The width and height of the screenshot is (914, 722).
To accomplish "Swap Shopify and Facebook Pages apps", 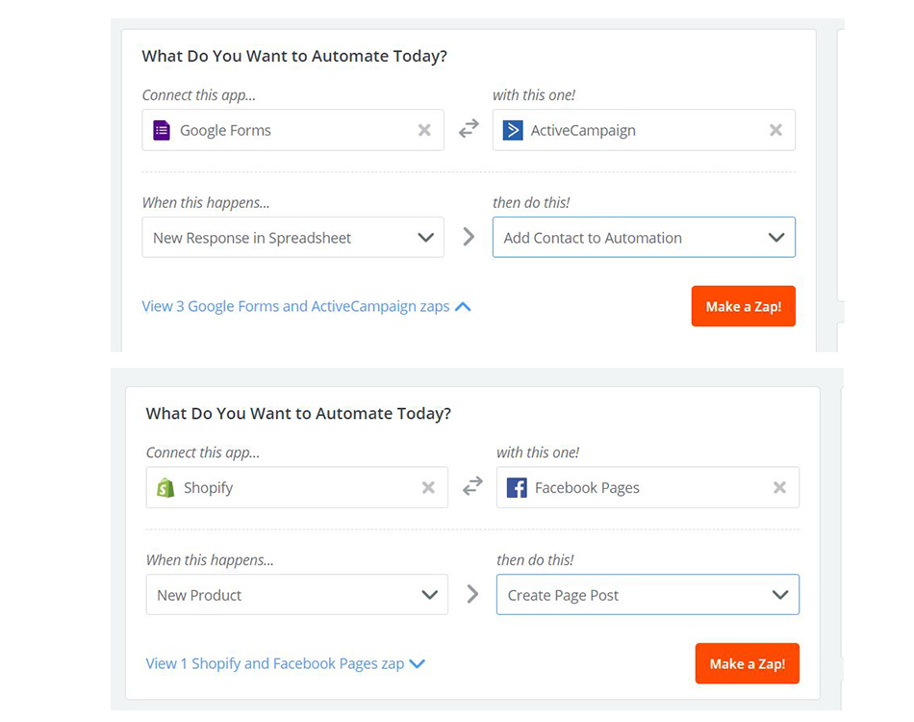I will pos(472,487).
